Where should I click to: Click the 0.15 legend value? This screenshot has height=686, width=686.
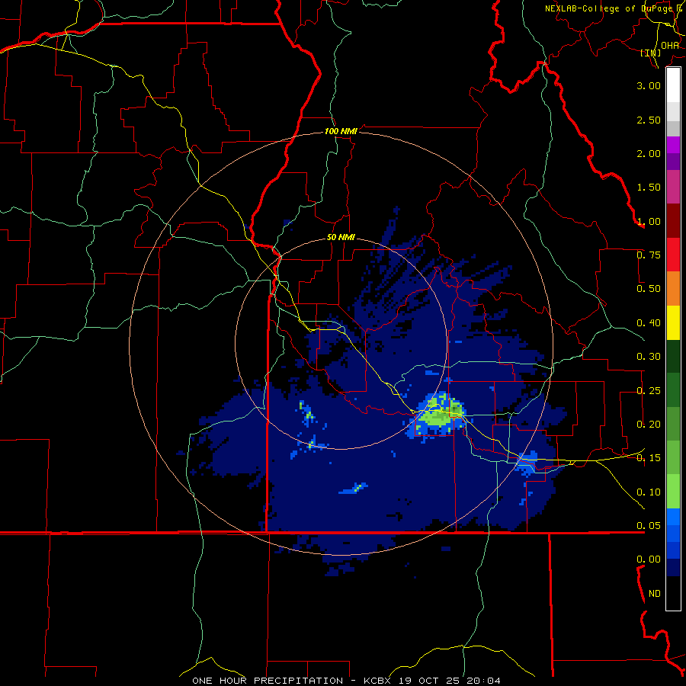649,458
